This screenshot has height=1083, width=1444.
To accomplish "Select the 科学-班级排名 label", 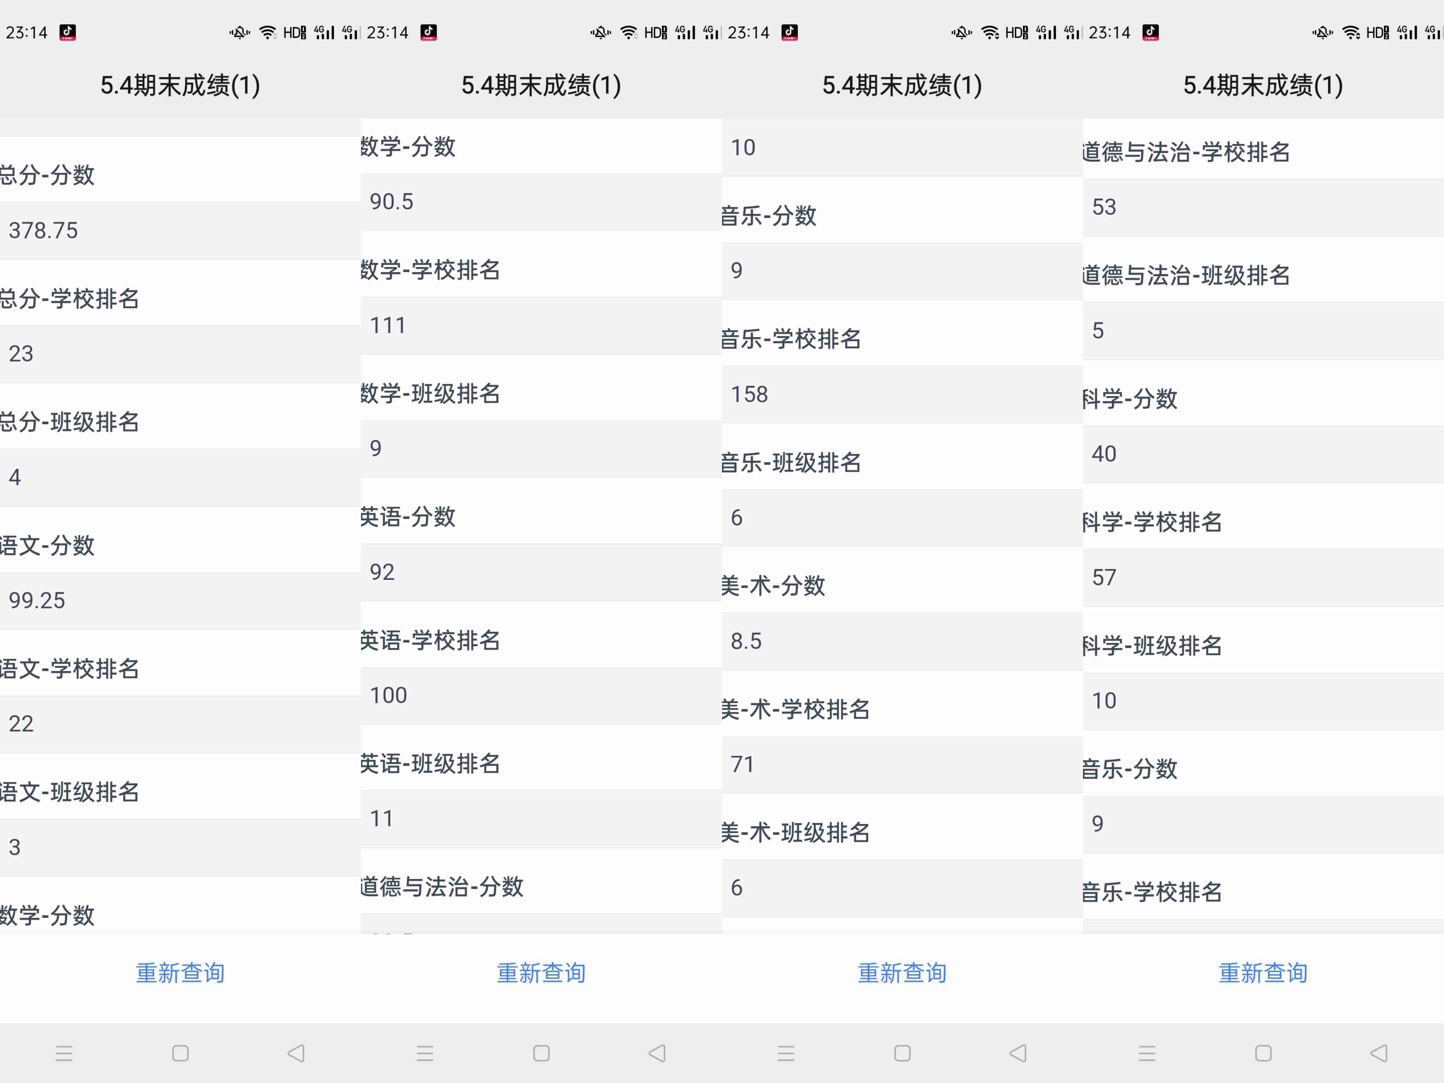I will pyautogui.click(x=1152, y=645).
